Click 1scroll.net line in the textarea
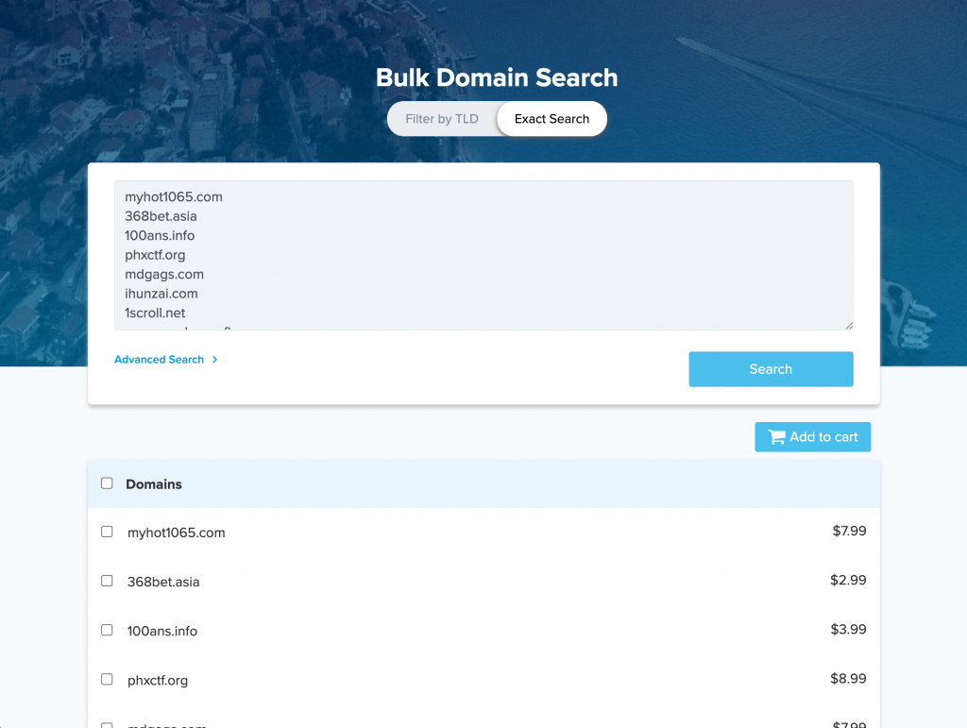The image size is (967, 728). click(155, 313)
